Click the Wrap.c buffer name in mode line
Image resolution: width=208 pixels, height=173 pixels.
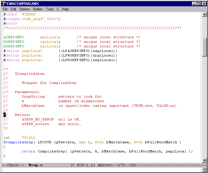[x=35, y=165]
